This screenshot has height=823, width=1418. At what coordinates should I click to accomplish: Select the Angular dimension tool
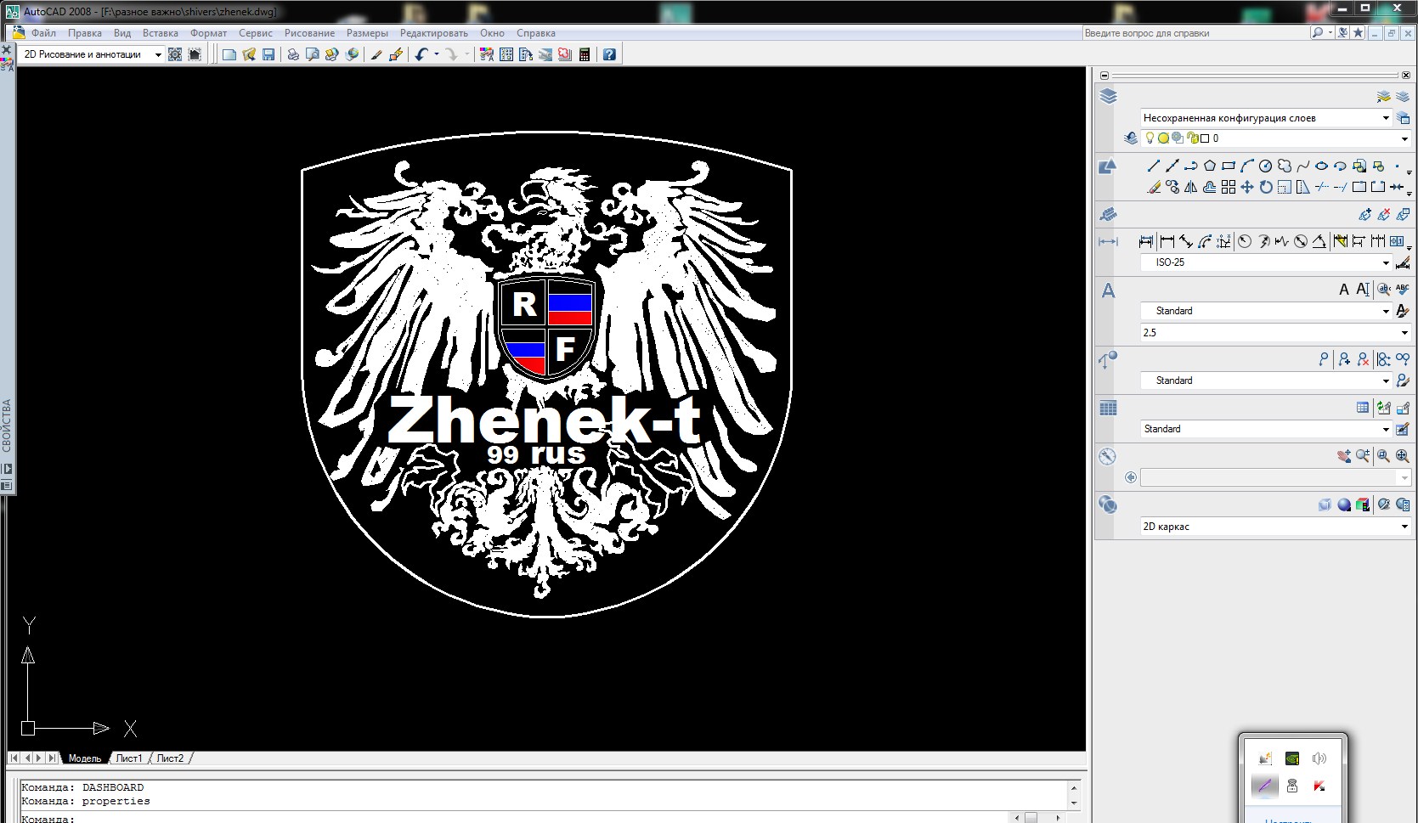(x=1319, y=242)
